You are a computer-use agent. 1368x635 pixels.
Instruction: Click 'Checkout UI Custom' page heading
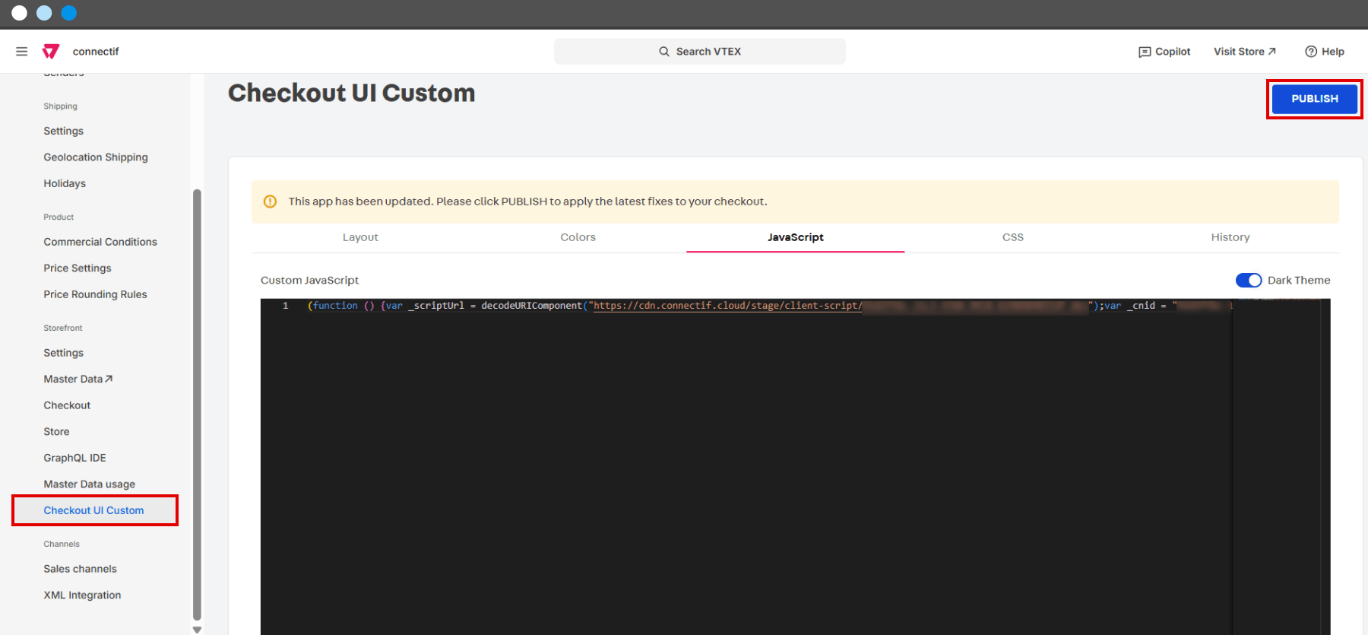point(352,93)
